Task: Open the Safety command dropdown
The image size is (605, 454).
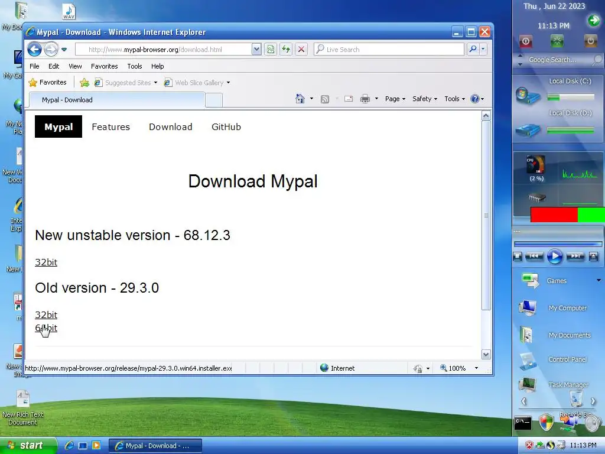Action: [424, 99]
